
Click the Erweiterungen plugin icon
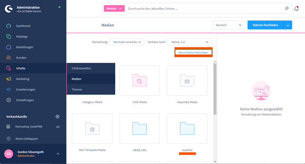click(x=9, y=89)
